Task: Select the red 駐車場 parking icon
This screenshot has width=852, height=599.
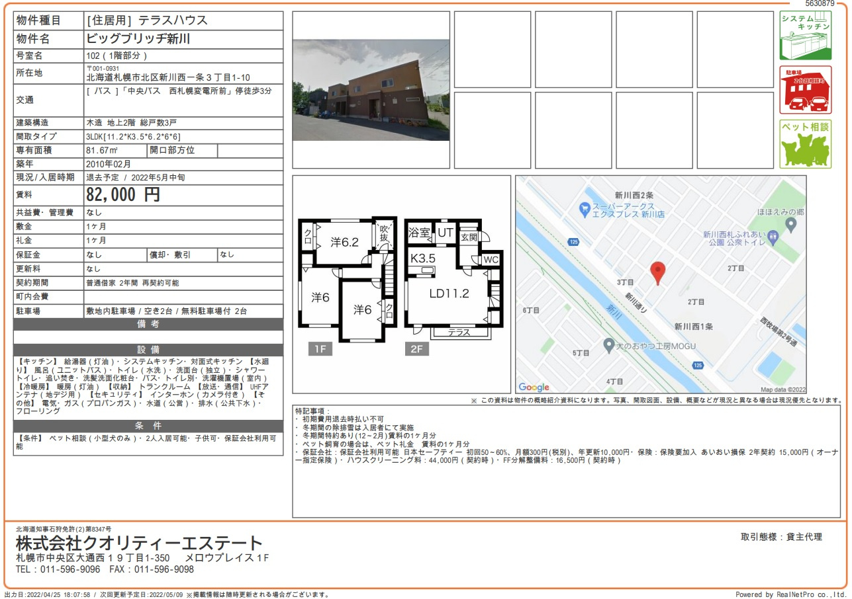Action: pyautogui.click(x=806, y=90)
